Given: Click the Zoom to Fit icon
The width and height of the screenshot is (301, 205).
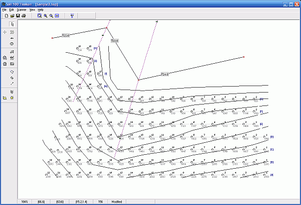Looking at the screenshot, I should 57,16.
